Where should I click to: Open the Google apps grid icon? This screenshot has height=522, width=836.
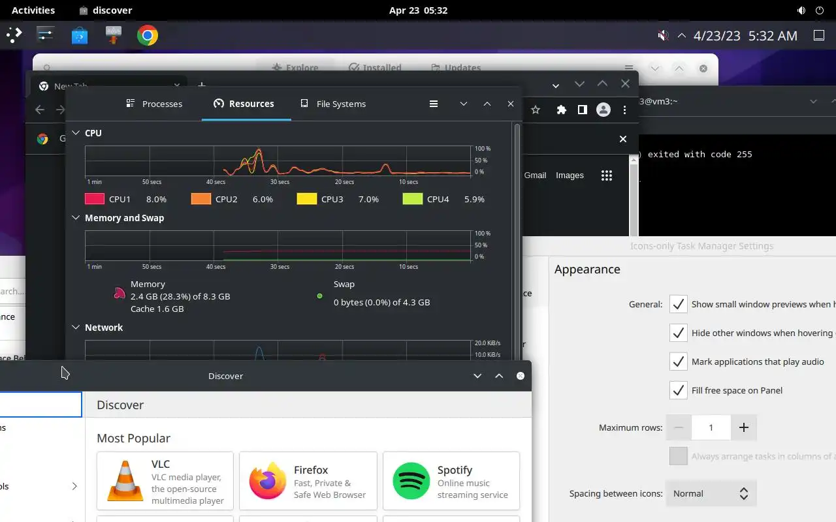(x=607, y=175)
